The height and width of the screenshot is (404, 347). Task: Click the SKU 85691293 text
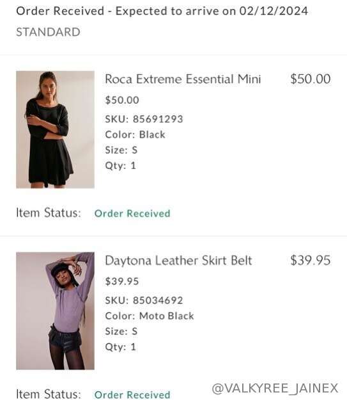144,119
